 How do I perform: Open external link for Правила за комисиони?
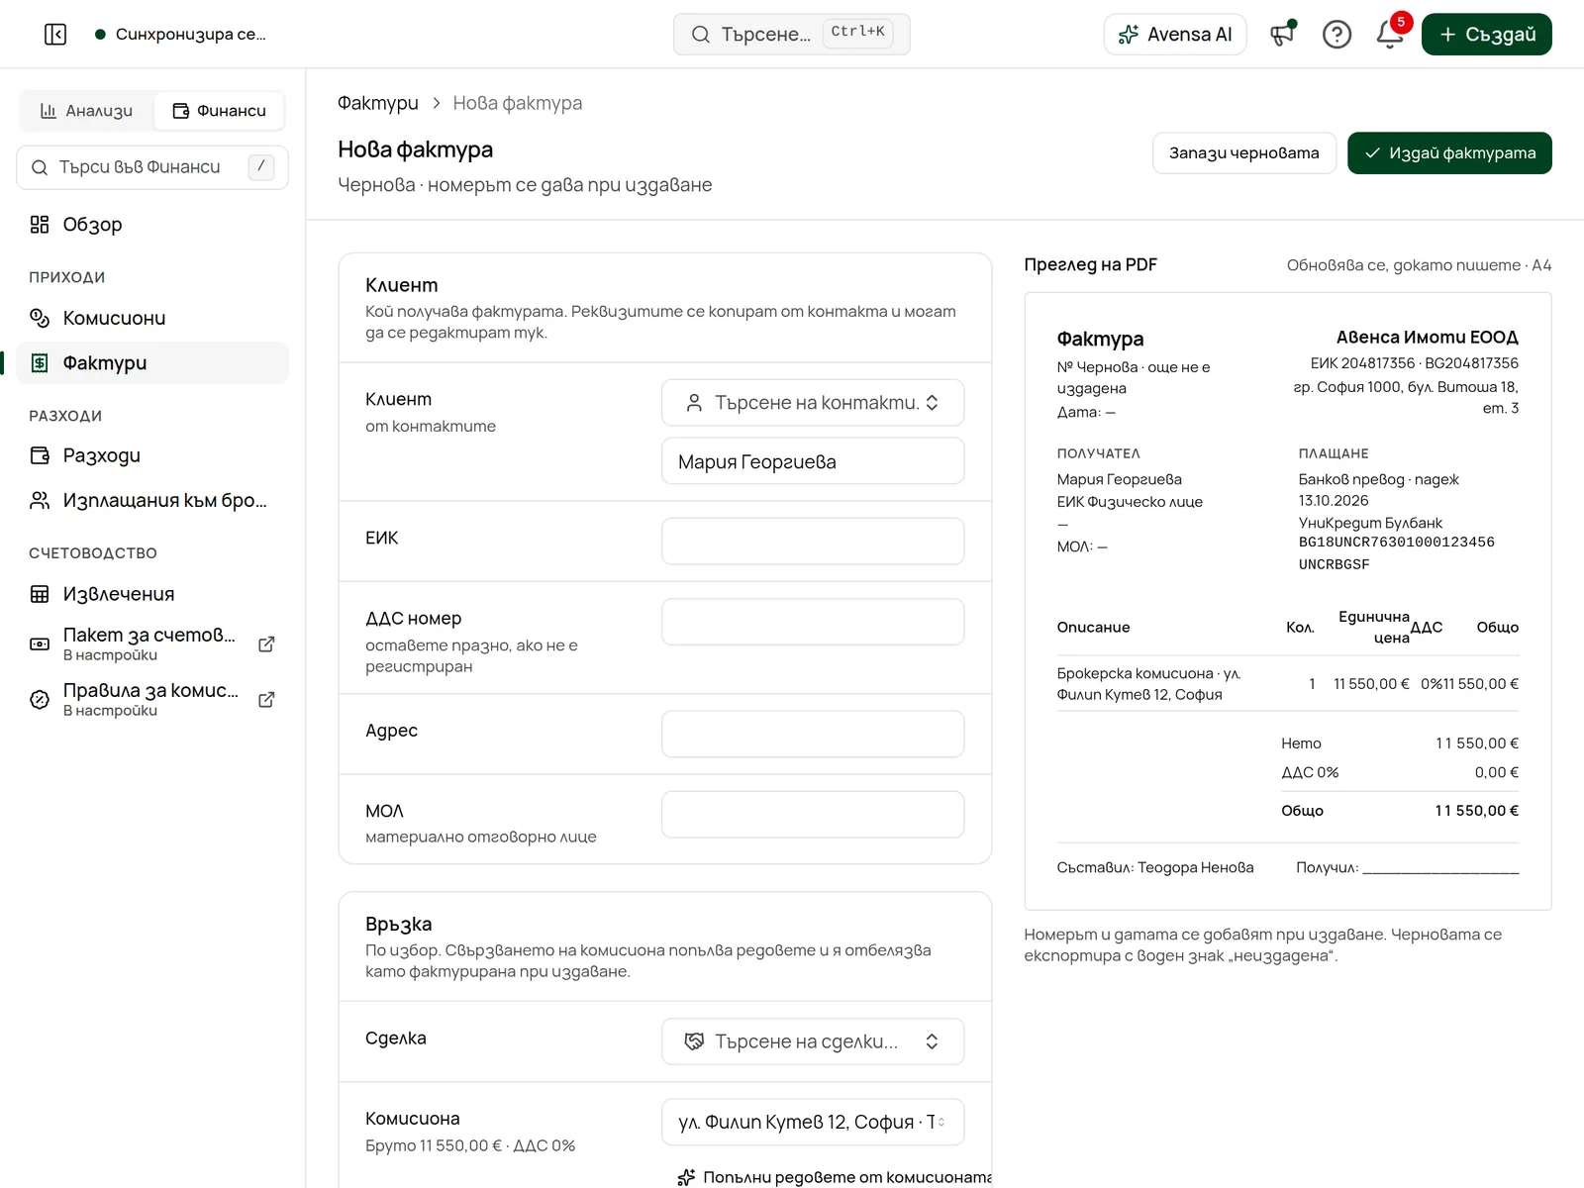266,700
